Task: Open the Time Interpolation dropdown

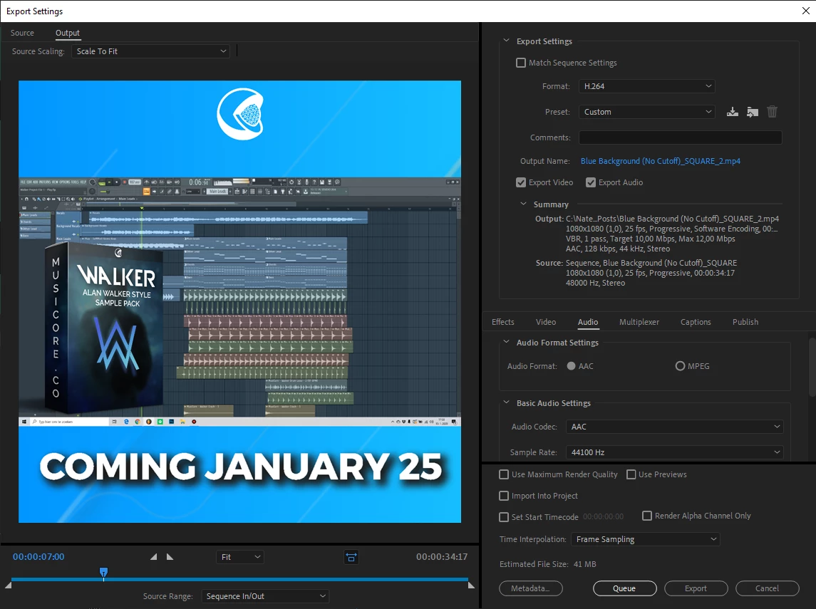Action: 645,539
